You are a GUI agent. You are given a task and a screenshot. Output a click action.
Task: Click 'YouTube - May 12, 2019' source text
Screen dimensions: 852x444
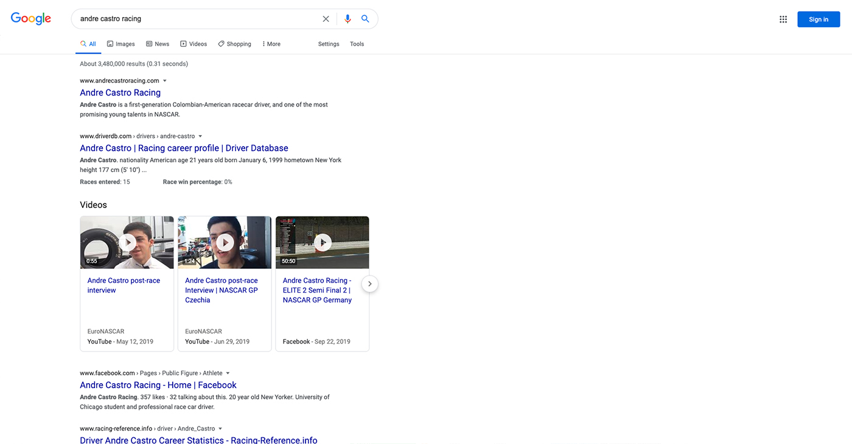pyautogui.click(x=120, y=342)
